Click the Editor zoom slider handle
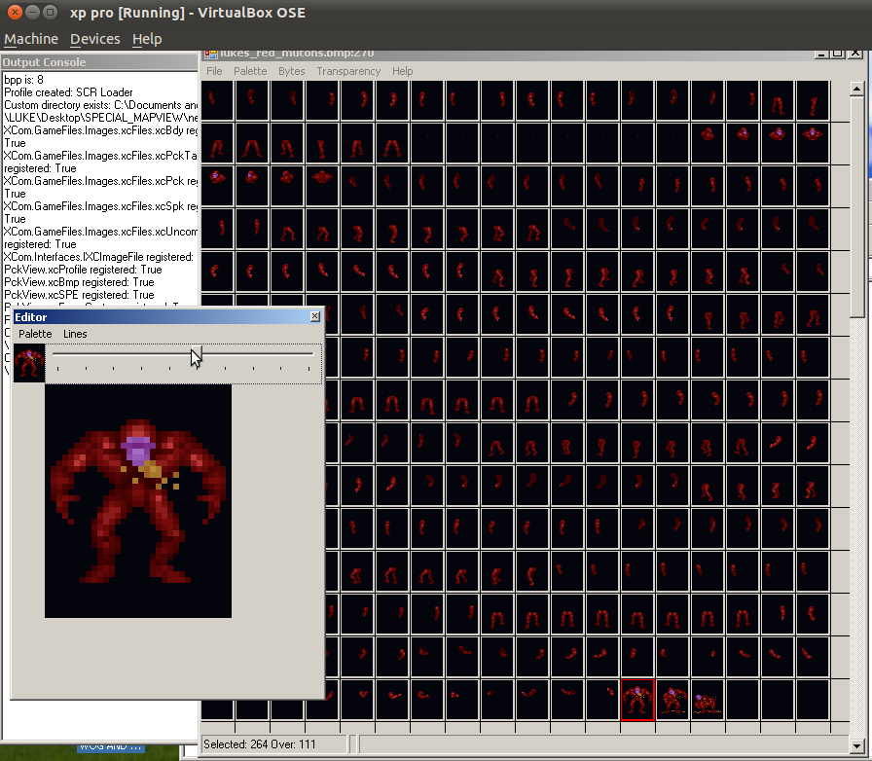Image resolution: width=872 pixels, height=761 pixels. (194, 356)
